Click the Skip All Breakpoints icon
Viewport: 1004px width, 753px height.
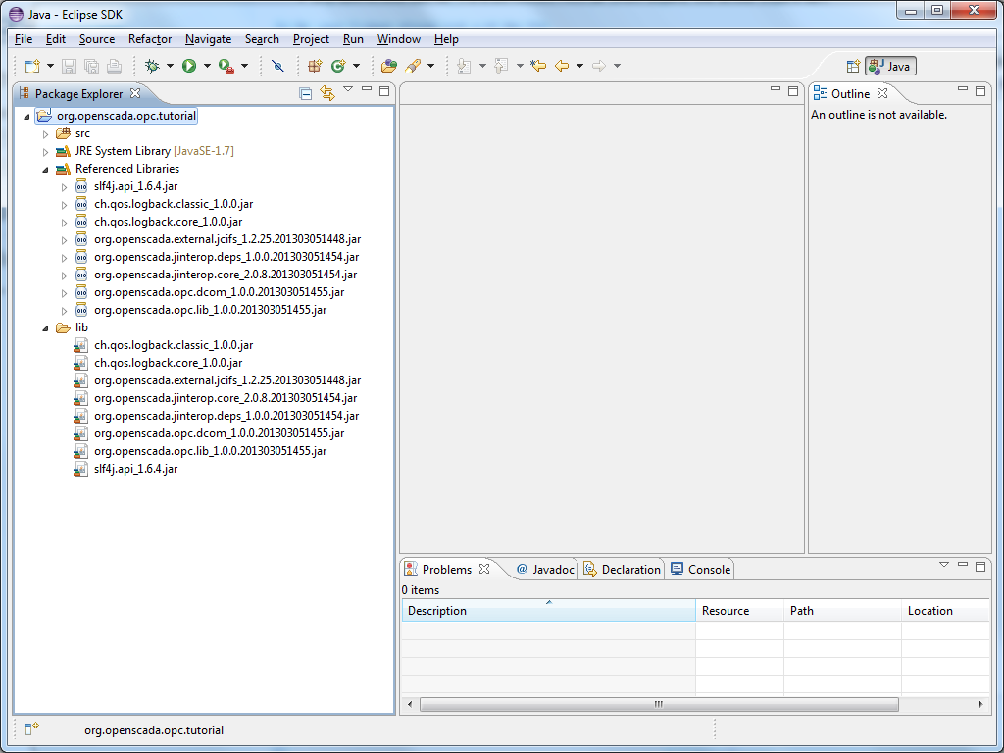[x=277, y=65]
